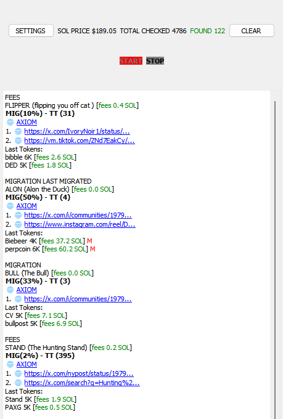This screenshot has height=419, width=283.
Task: Click CV 5K fees 7.1 SOL line
Action: tap(36, 315)
